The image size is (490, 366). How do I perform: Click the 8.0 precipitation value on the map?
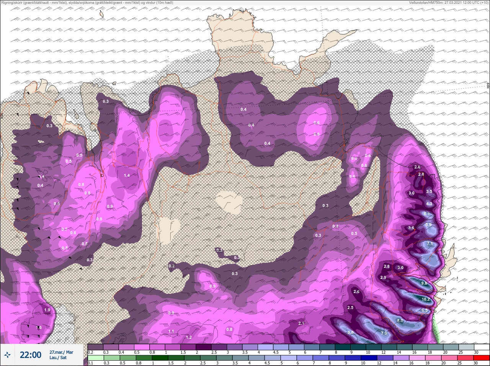(x=400, y=321)
